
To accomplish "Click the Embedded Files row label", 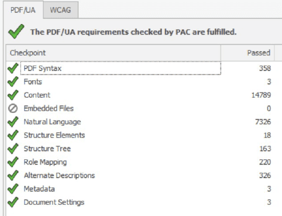I will pos(49,108).
